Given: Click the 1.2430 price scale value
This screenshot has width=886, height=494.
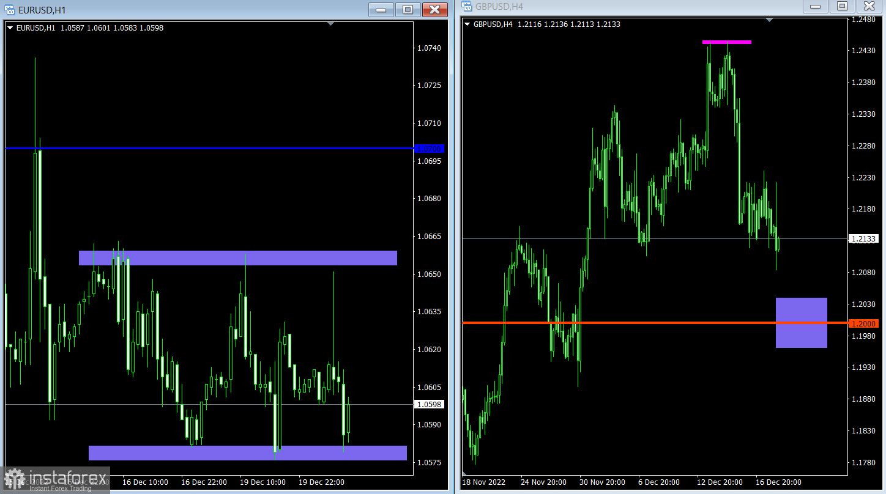Looking at the screenshot, I should (863, 51).
